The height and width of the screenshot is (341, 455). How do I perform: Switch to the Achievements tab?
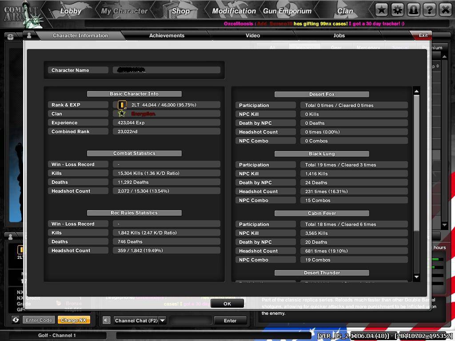pyautogui.click(x=167, y=36)
